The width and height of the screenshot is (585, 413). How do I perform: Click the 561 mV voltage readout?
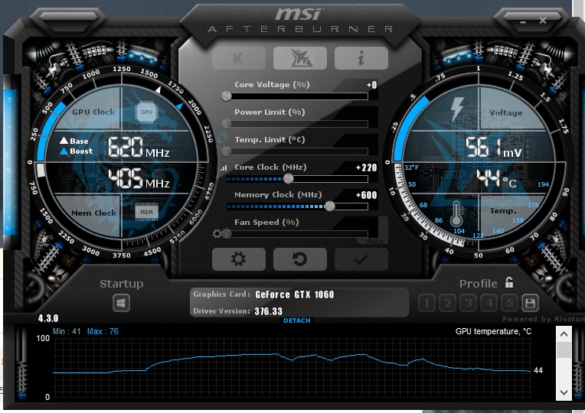coord(494,148)
